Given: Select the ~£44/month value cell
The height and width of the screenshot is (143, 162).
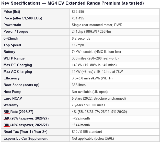Looking at the screenshot, I should pos(114,125).
